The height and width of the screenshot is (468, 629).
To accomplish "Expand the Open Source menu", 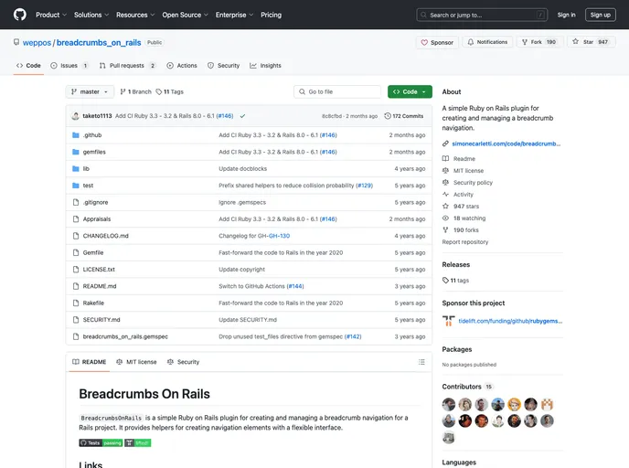I will [x=185, y=15].
